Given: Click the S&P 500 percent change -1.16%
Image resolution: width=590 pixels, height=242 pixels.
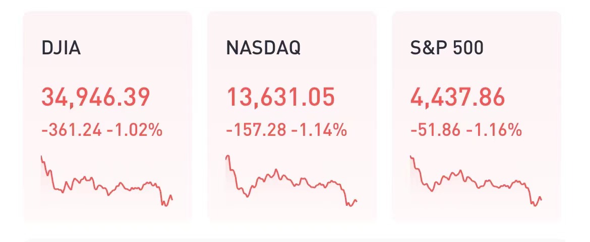Looking at the screenshot, I should [x=493, y=131].
